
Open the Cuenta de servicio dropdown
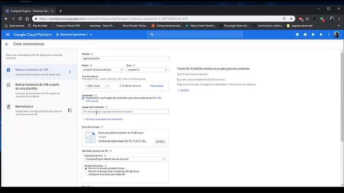125,159
